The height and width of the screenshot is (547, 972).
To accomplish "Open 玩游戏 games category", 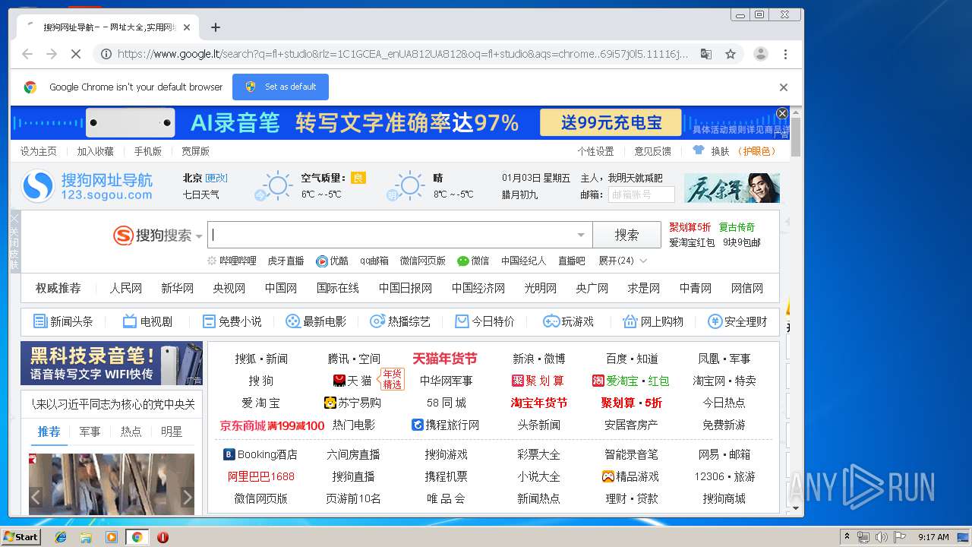I will coord(568,321).
